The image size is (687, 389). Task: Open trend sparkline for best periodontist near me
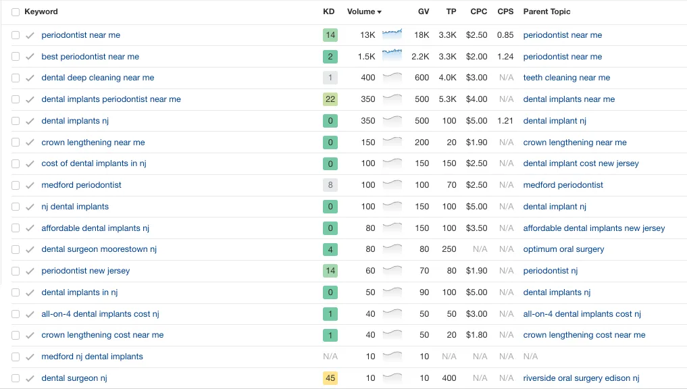pyautogui.click(x=392, y=55)
